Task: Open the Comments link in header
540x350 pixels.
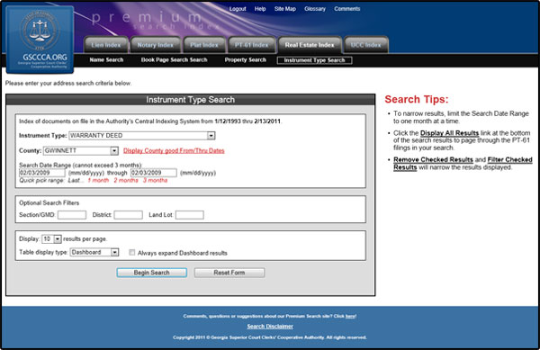Action: click(346, 9)
